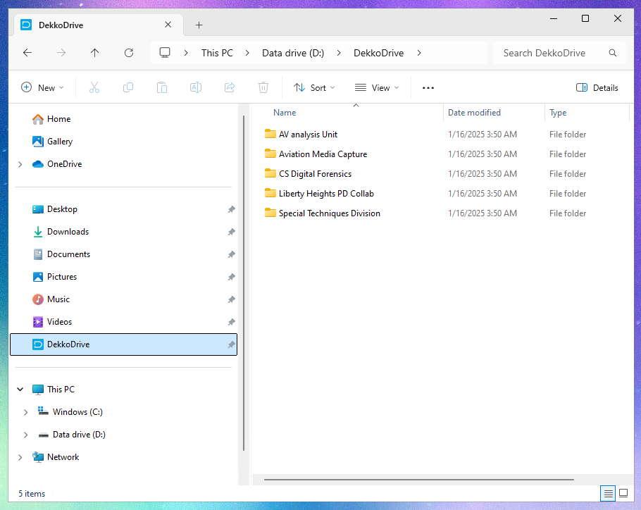
Task: Click the computer icon in address bar
Action: click(165, 53)
